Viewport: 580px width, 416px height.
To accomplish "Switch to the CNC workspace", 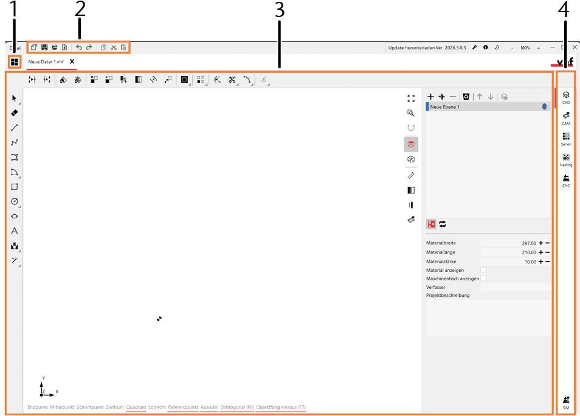I will click(x=566, y=181).
